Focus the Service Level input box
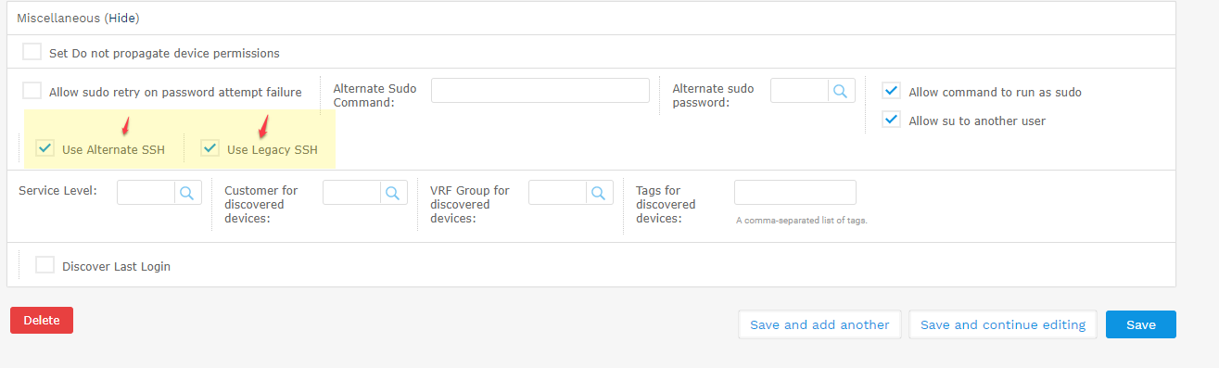 146,193
